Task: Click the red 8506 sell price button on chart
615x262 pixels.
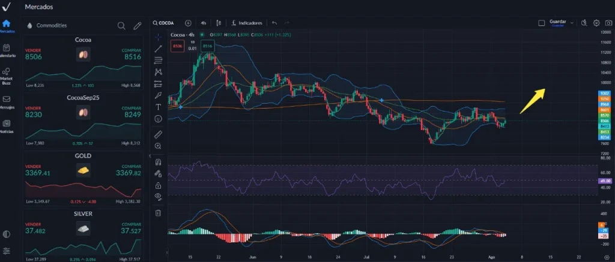Action: click(177, 46)
